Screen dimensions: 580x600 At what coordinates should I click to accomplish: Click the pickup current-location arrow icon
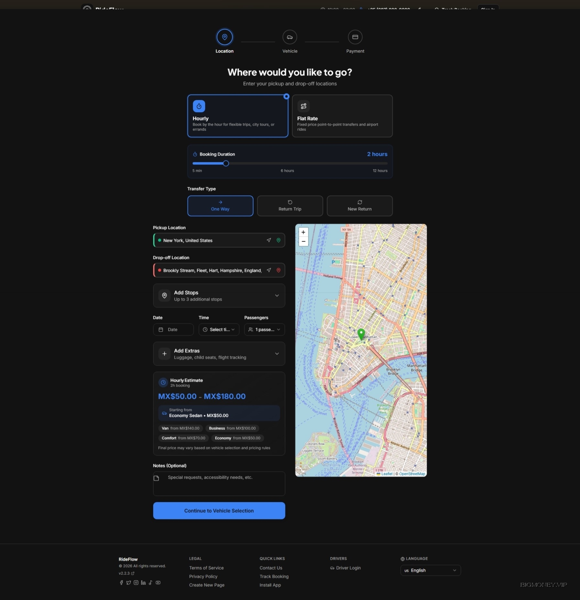(269, 240)
